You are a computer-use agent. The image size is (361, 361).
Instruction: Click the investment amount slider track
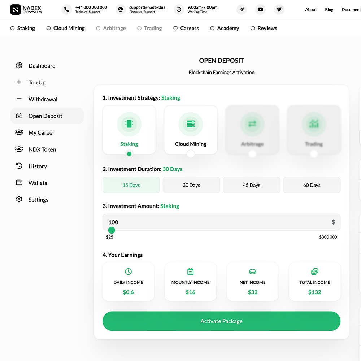click(x=222, y=230)
